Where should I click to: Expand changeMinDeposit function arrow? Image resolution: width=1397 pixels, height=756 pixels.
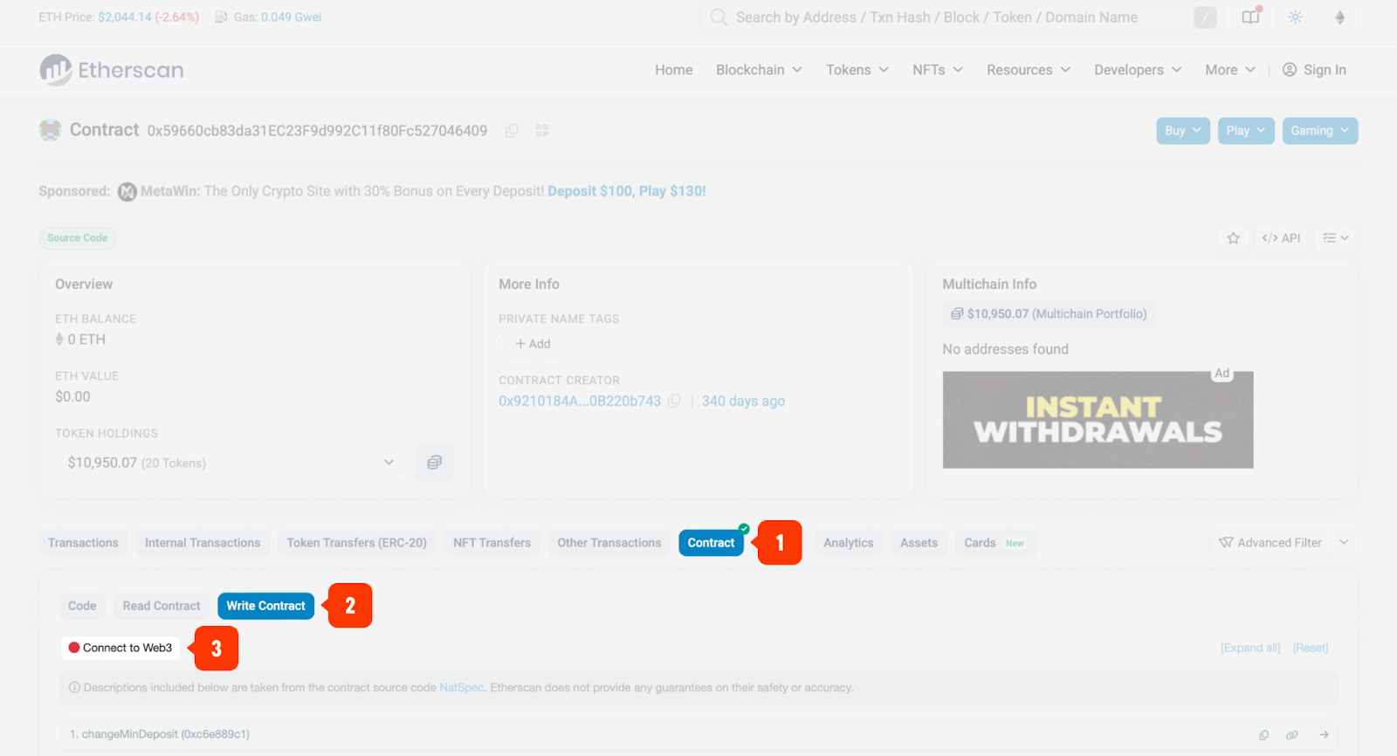1324,735
